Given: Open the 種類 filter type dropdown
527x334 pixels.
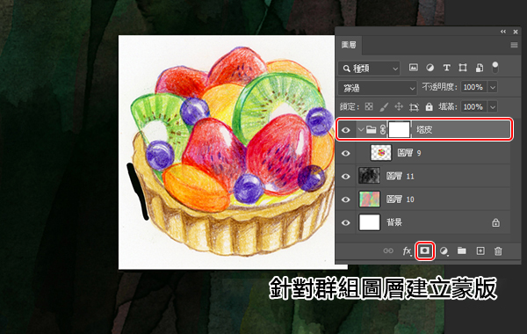Looking at the screenshot, I should [369, 69].
